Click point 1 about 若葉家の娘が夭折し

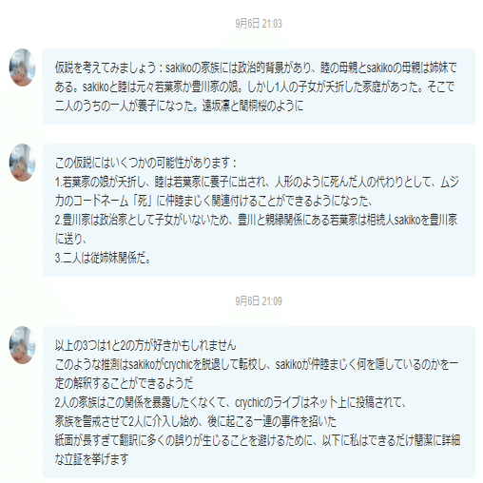(x=257, y=182)
